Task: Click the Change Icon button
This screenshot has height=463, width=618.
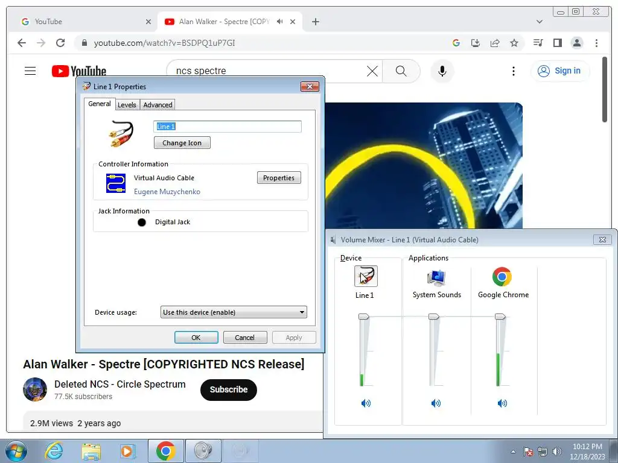Action: tap(182, 143)
